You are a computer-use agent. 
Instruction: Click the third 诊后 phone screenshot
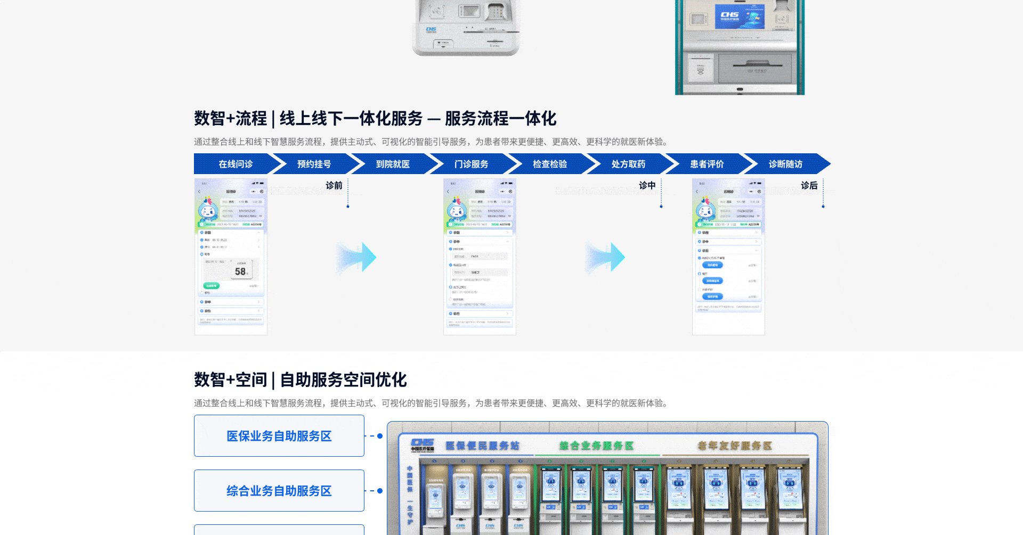pyautogui.click(x=728, y=257)
